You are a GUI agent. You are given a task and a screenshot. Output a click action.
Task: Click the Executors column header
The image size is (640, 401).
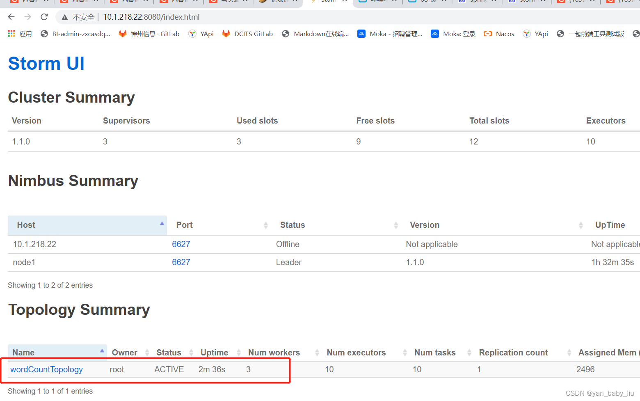606,121
